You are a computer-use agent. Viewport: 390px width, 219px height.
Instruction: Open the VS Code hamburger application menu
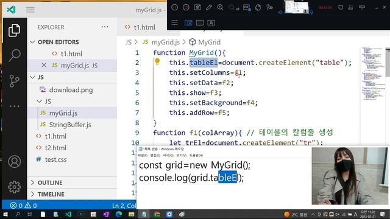coord(30,10)
